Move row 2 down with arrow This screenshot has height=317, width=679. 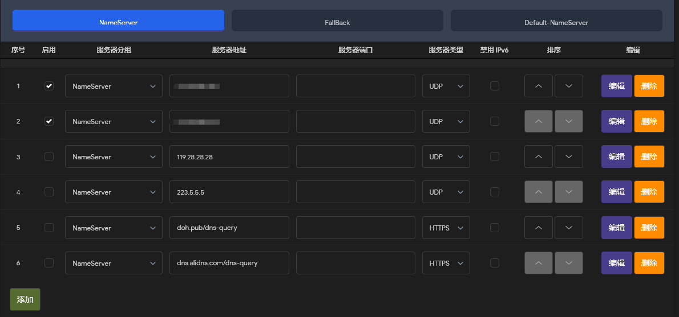click(568, 121)
